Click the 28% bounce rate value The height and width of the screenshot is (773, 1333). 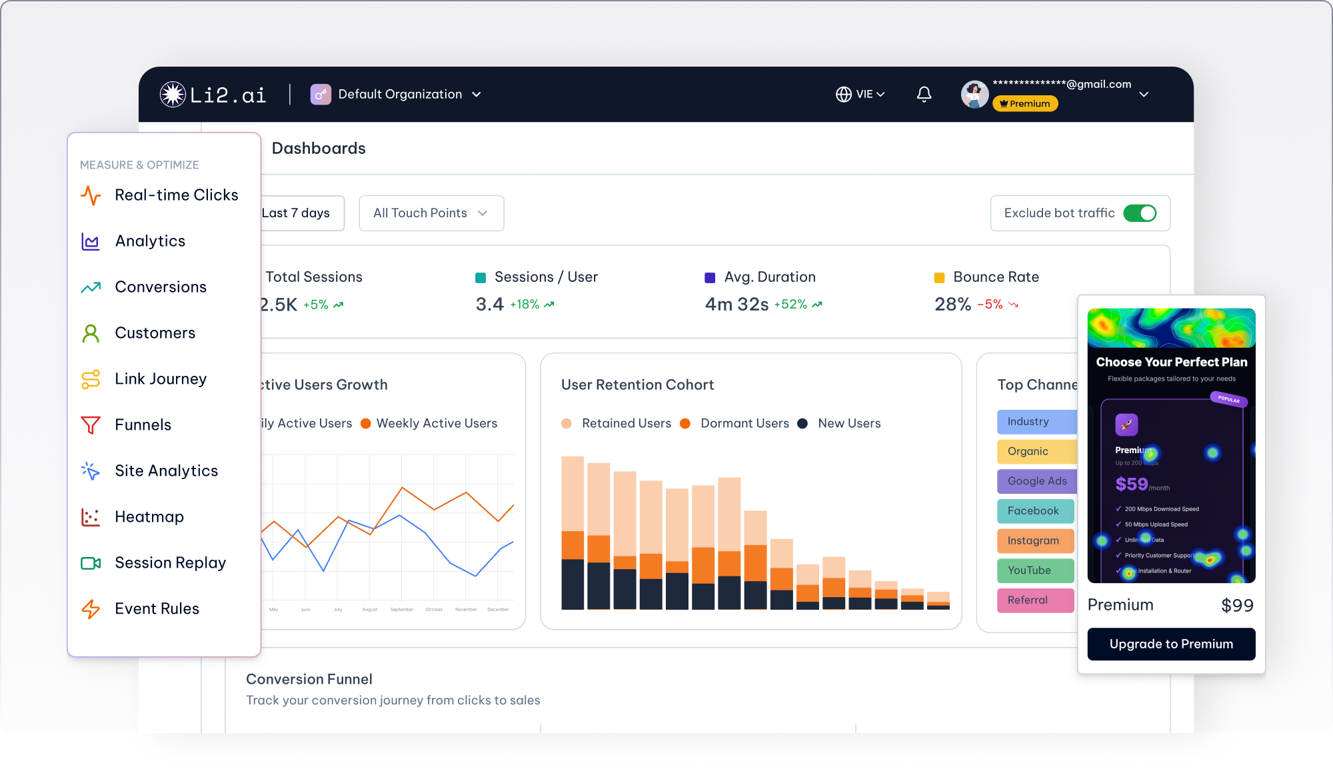(x=952, y=305)
